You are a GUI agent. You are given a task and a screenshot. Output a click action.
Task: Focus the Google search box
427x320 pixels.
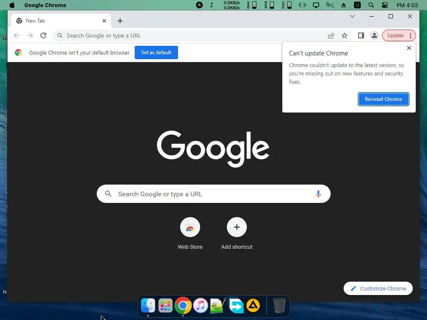tap(213, 194)
